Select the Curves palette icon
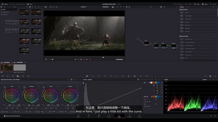Viewport: 218px width, 122px height. click(x=87, y=76)
